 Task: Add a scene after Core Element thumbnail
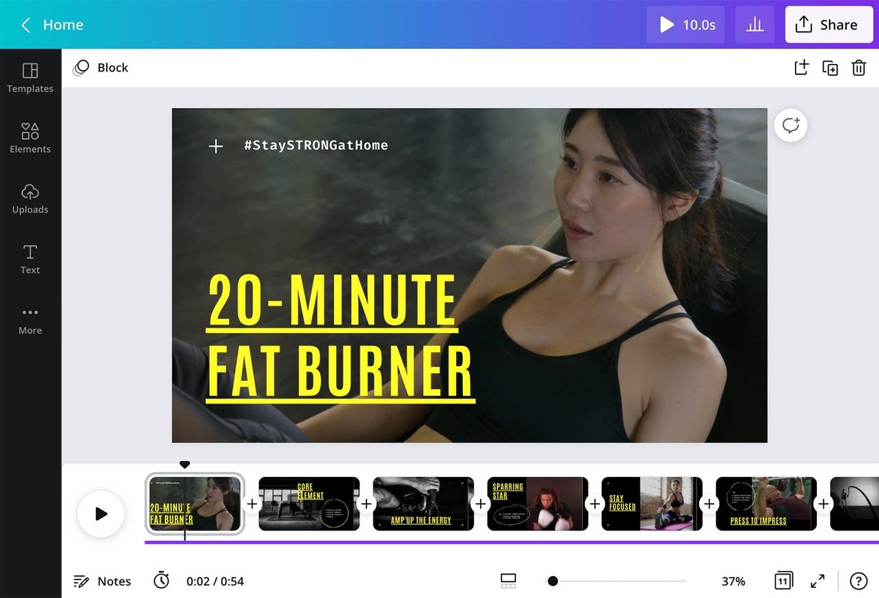(366, 504)
